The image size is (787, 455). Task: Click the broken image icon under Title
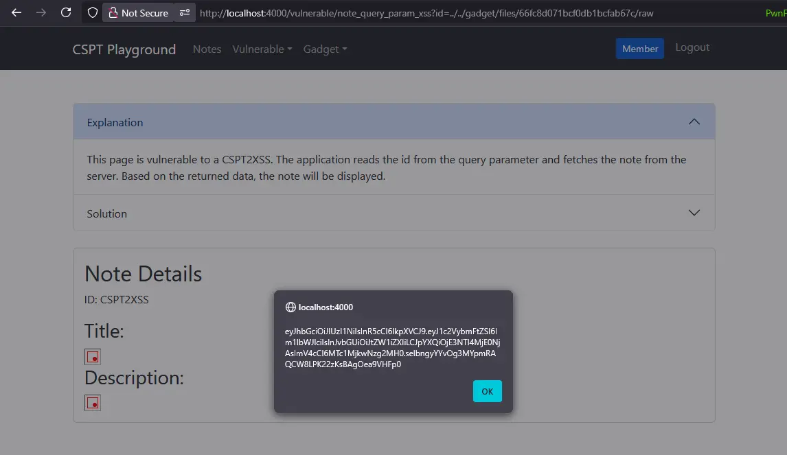93,356
